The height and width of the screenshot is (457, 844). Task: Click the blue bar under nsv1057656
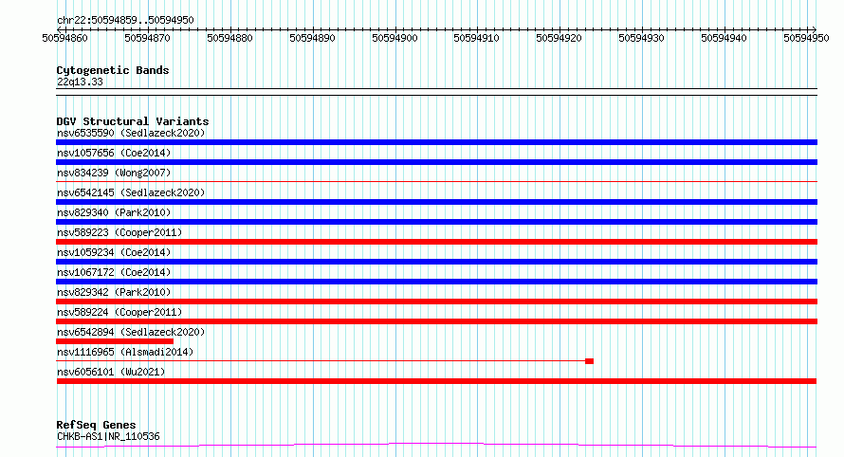point(436,162)
